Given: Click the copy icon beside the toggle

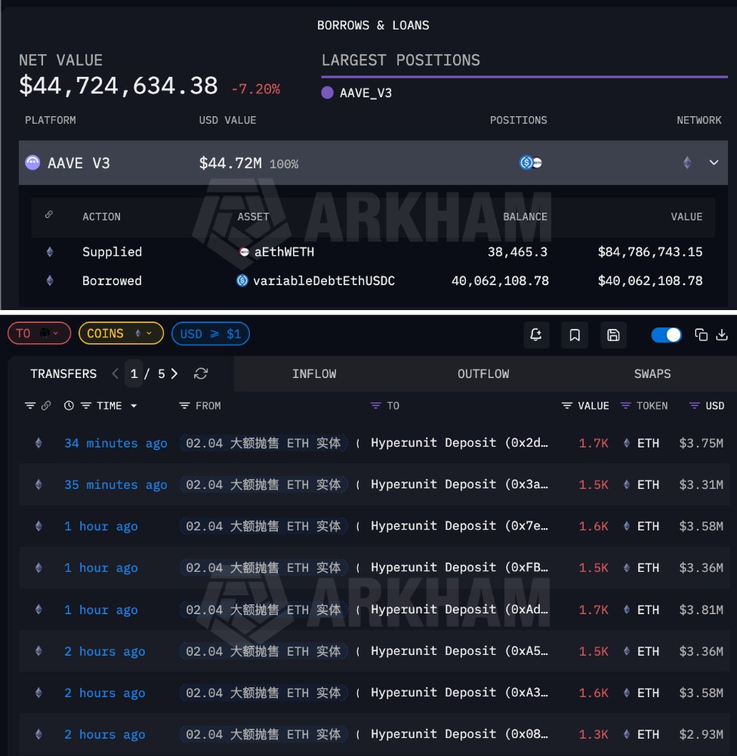Looking at the screenshot, I should [701, 334].
